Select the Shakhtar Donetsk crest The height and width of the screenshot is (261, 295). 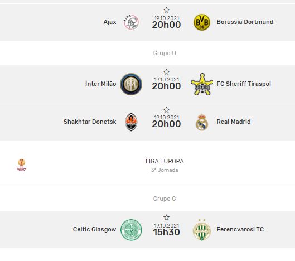[131, 122]
